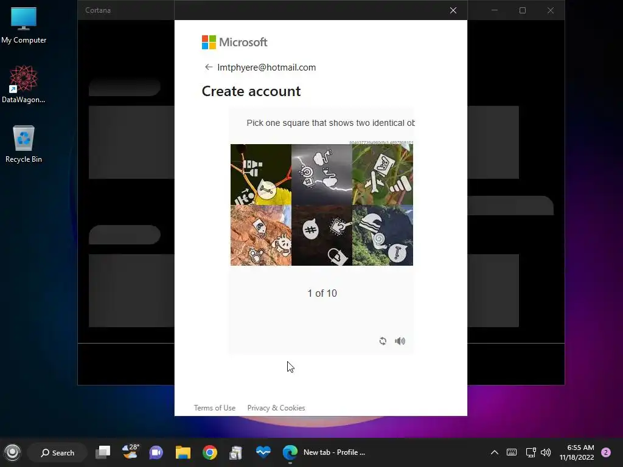Show hidden tray icons with the chevron
Viewport: 623px width, 467px height.
494,452
